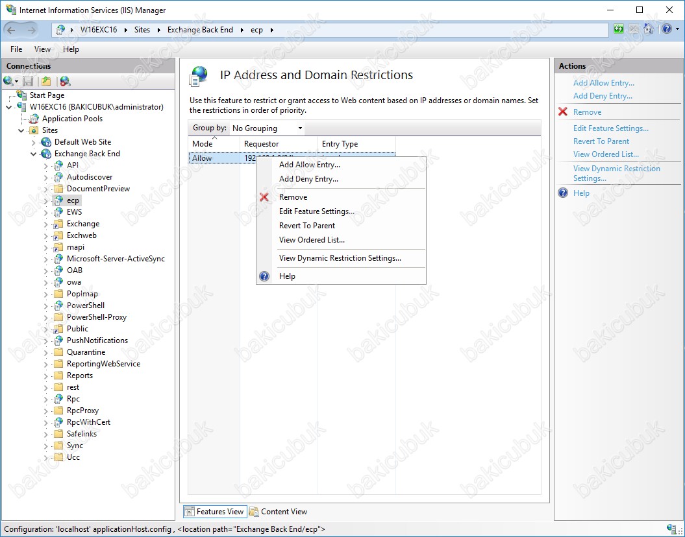Choose Revert To Parent in context menu
This screenshot has width=685, height=537.
pos(341,226)
